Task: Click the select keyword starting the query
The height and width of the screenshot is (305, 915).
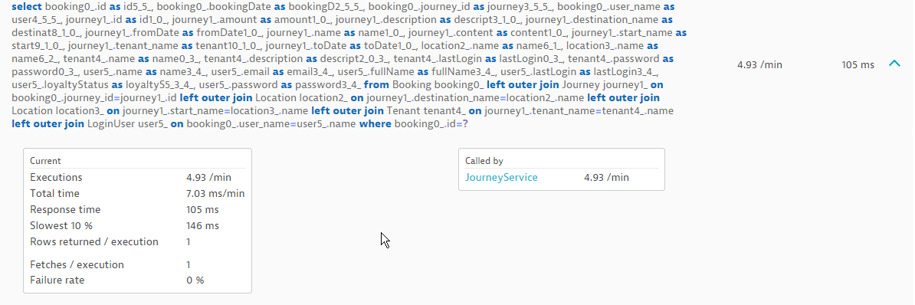Action: 27,7
